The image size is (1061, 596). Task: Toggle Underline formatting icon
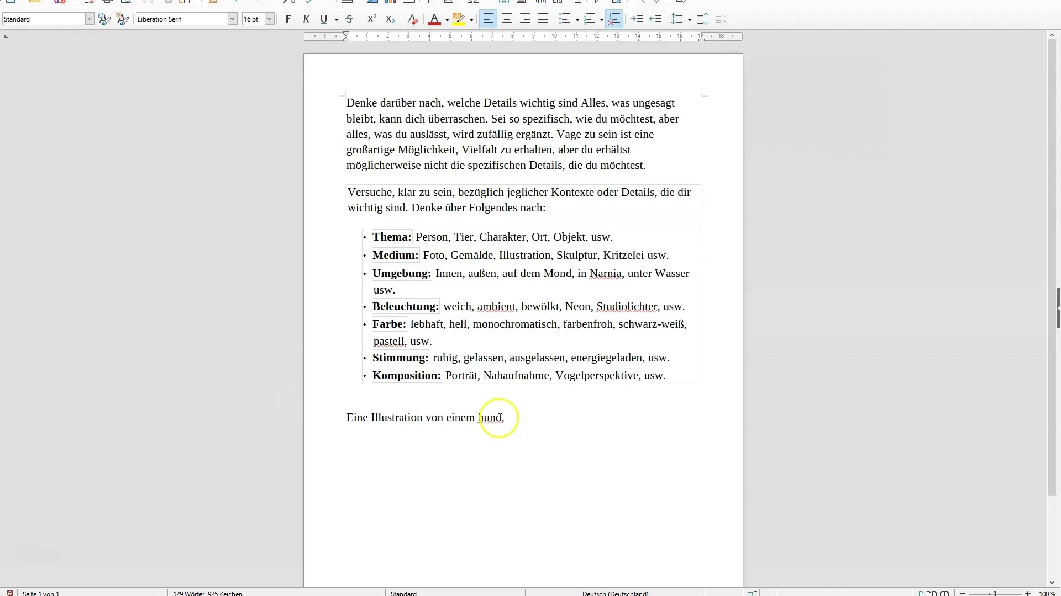(x=324, y=19)
